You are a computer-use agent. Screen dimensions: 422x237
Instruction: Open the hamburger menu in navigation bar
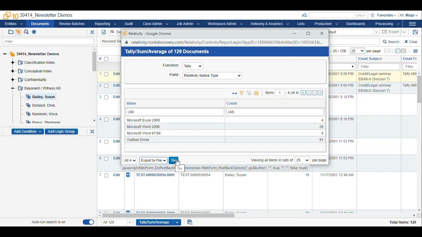[x=412, y=24]
